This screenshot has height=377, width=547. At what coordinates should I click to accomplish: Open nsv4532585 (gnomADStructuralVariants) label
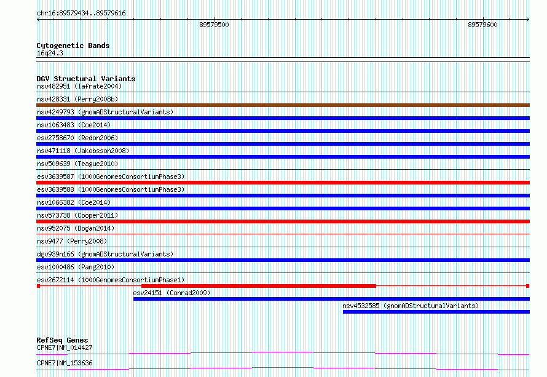[x=411, y=306]
